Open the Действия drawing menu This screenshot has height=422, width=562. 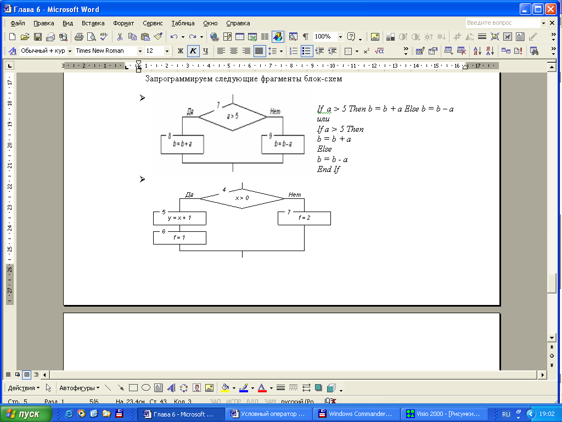pos(24,388)
